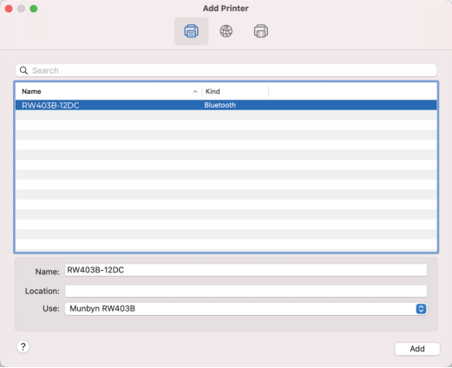Click the Search printers field
The height and width of the screenshot is (368, 452).
226,70
